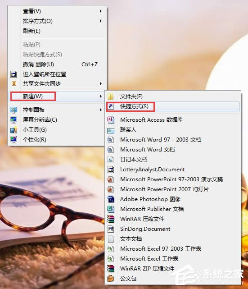Click the briefcase icon beside 公文包
The height and width of the screenshot is (289, 248).
coord(111,279)
